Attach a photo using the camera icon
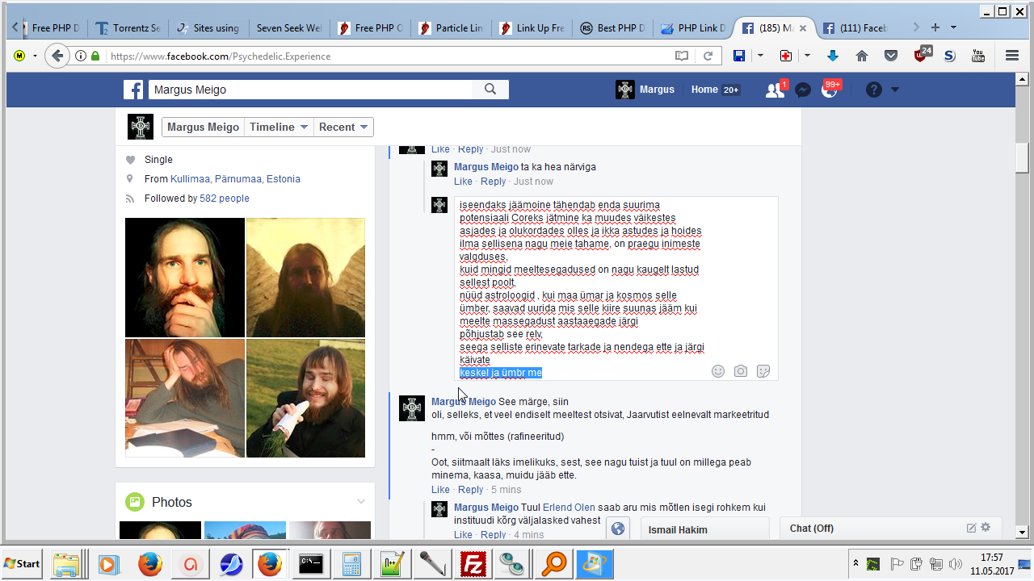Viewport: 1034px width, 581px height. [741, 371]
